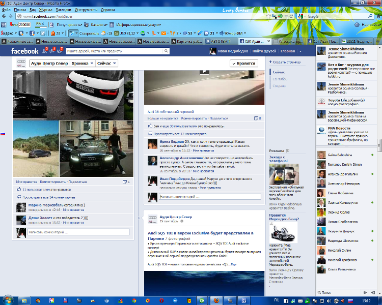Open chat settings gear icon

pos(365,292)
